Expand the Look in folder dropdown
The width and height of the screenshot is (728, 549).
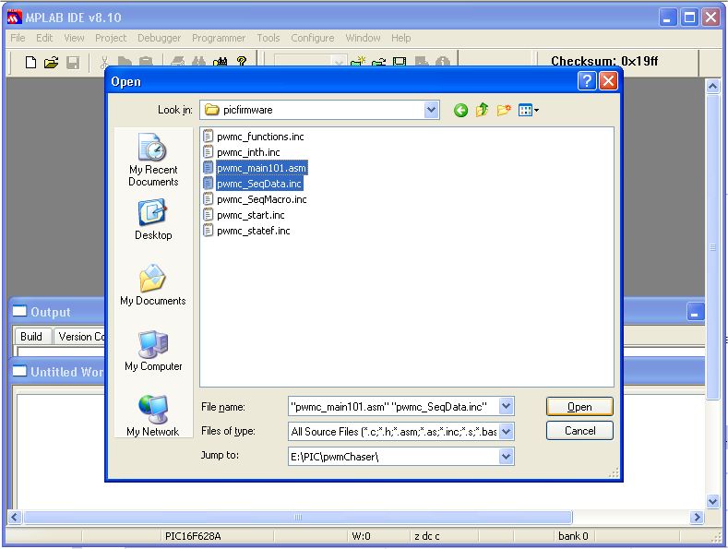(432, 110)
